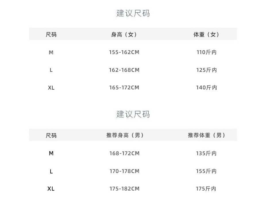Image resolution: width=270 pixels, height=202 pixels.
Task: Click the 135斤内 weight cell
Action: 206,153
